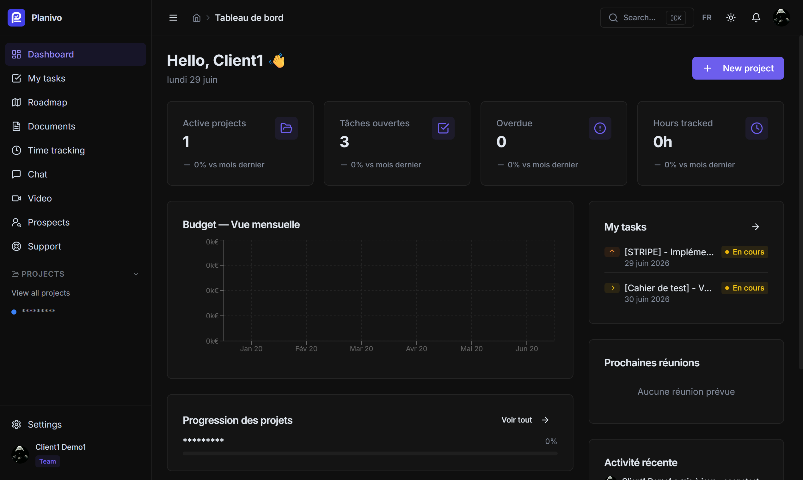803x480 pixels.
Task: Open the notifications bell
Action: click(756, 17)
